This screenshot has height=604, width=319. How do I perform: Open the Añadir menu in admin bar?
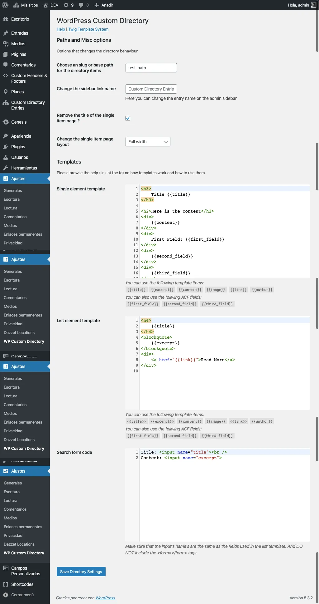point(103,5)
